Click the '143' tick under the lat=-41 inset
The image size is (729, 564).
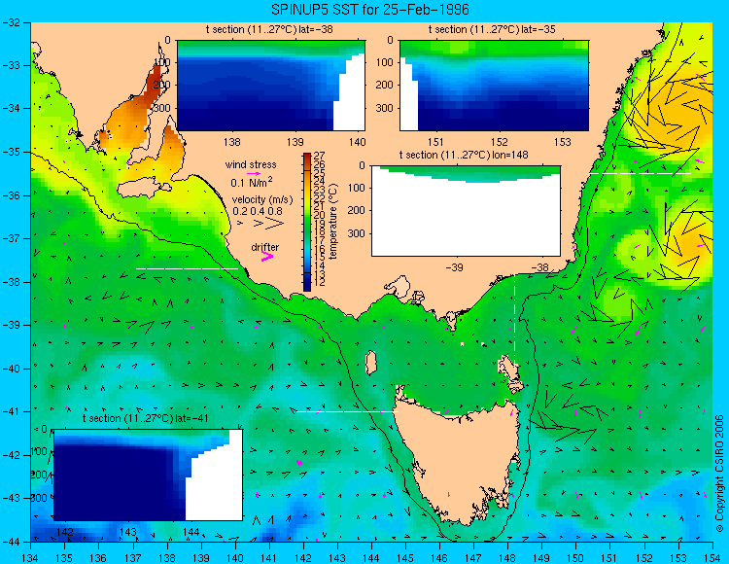tap(128, 532)
